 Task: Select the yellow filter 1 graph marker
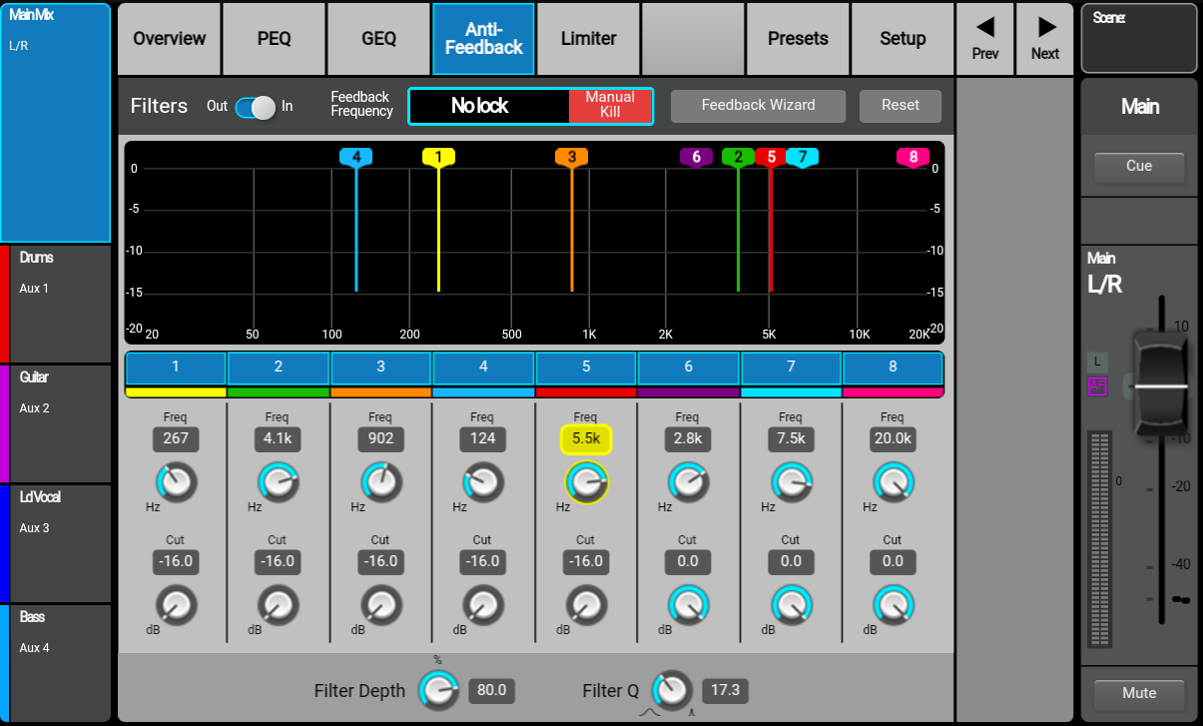point(438,157)
